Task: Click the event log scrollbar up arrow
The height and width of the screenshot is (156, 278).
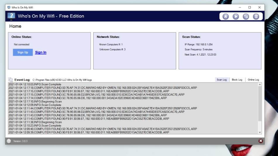Action: click(260, 84)
